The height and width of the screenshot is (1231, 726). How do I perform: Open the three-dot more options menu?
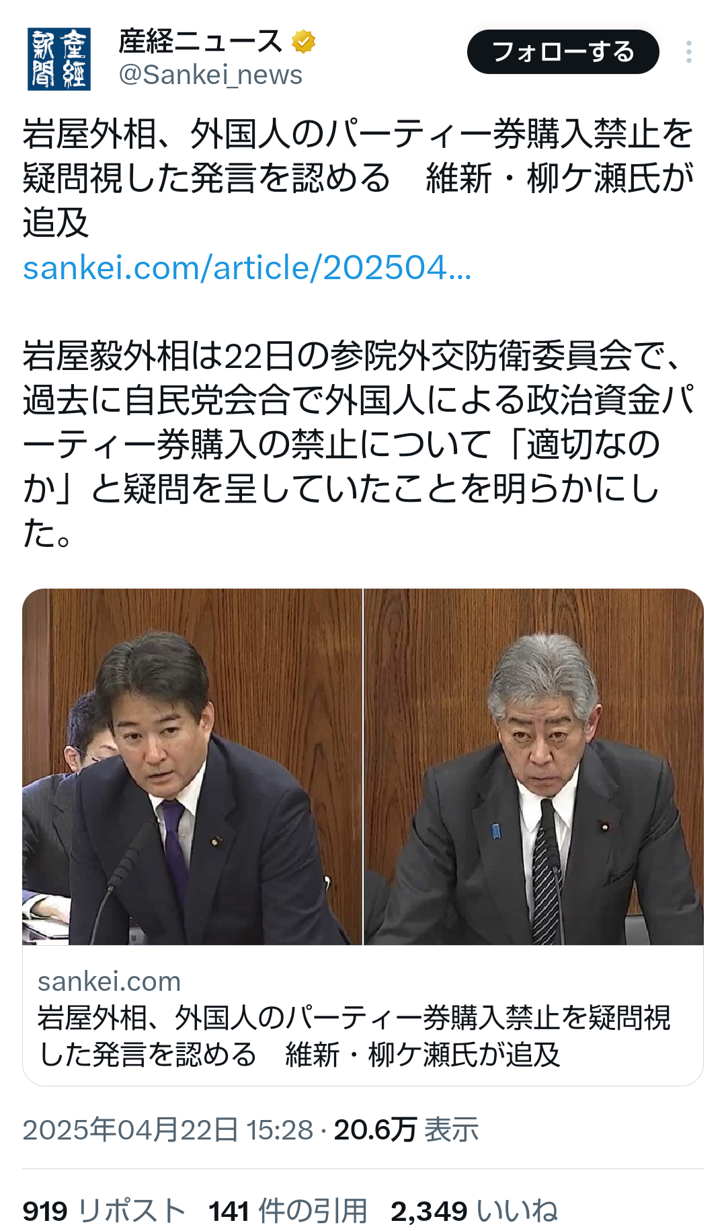(x=689, y=52)
